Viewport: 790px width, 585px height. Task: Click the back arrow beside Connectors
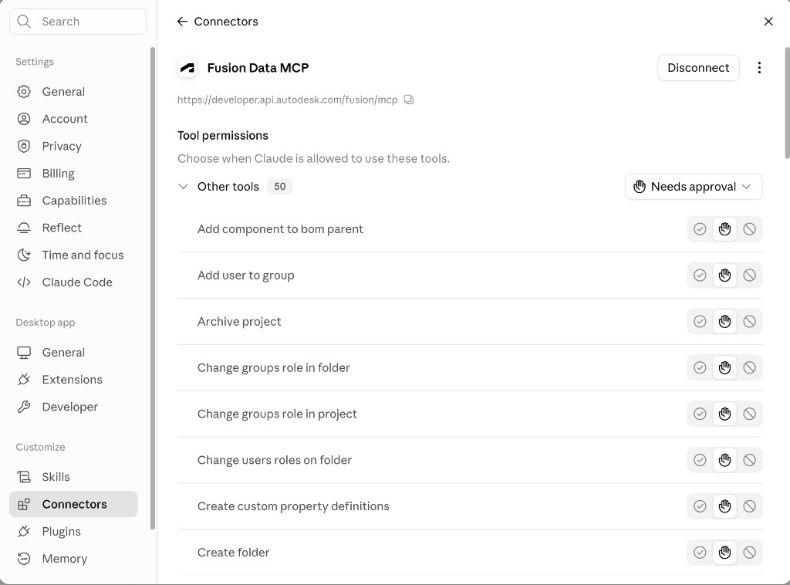click(x=182, y=21)
